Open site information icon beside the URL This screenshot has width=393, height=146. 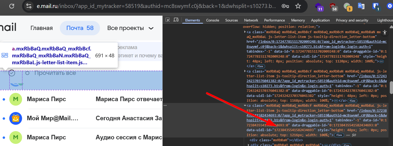click(29, 6)
